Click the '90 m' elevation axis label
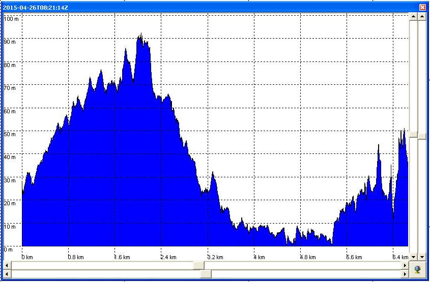 [x=10, y=42]
